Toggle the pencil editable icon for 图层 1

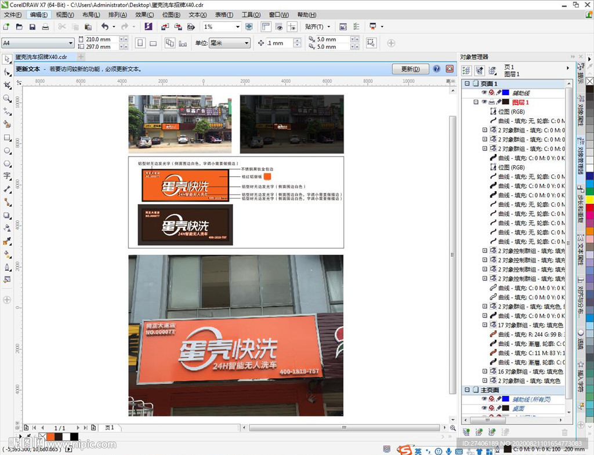(x=498, y=102)
